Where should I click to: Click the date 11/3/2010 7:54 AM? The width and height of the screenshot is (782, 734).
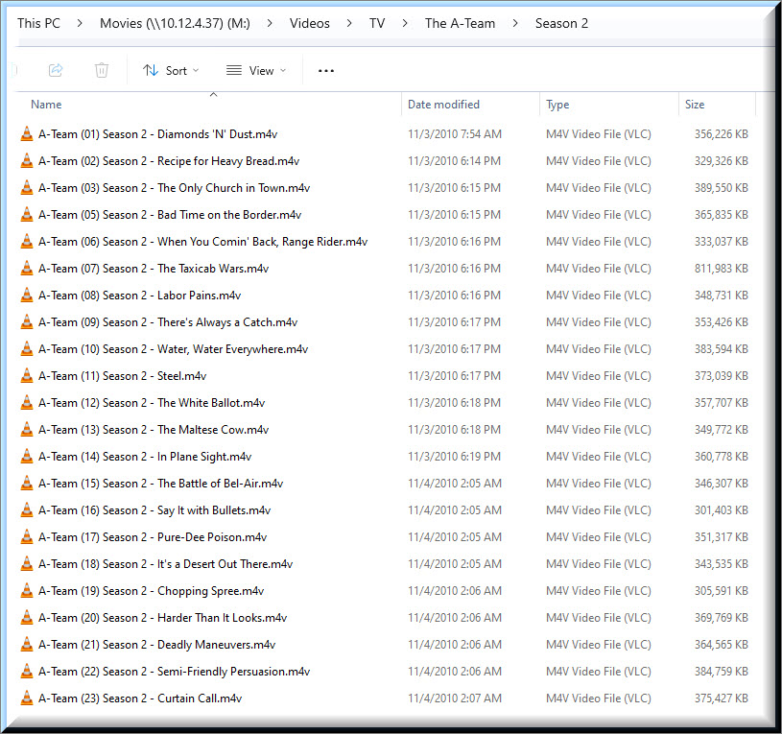tap(455, 134)
